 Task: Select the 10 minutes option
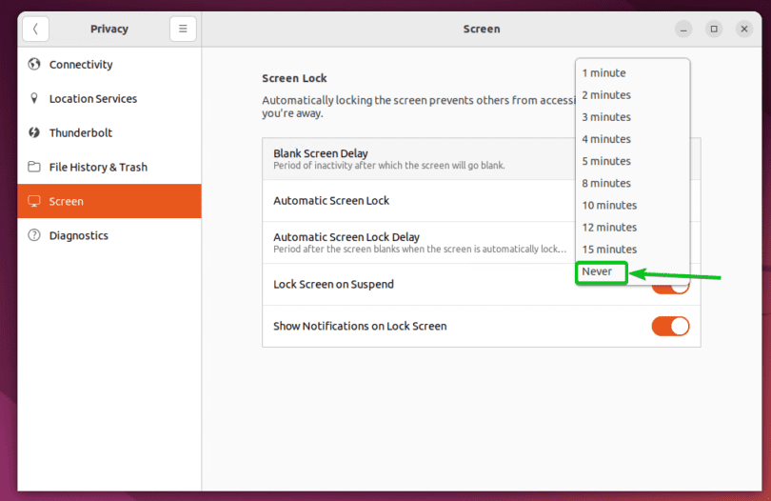(x=609, y=206)
